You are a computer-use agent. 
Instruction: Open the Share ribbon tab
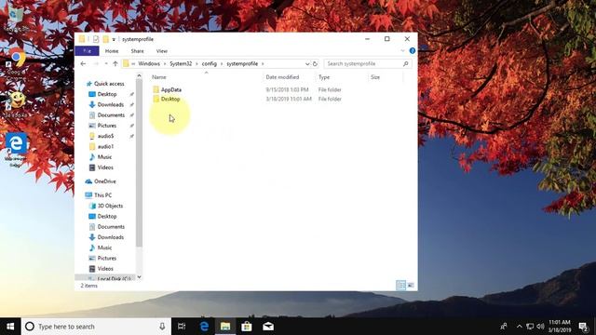[x=137, y=51]
